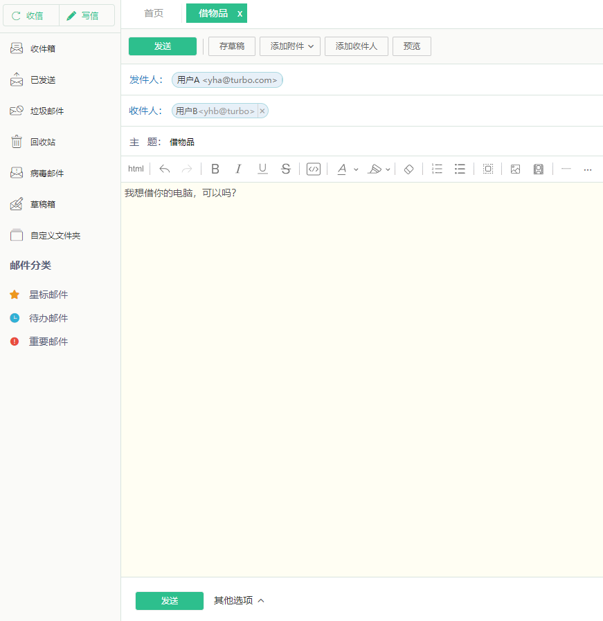Viewport: 603px width, 621px height.
Task: Remove recipient 用户B with x
Action: point(262,111)
